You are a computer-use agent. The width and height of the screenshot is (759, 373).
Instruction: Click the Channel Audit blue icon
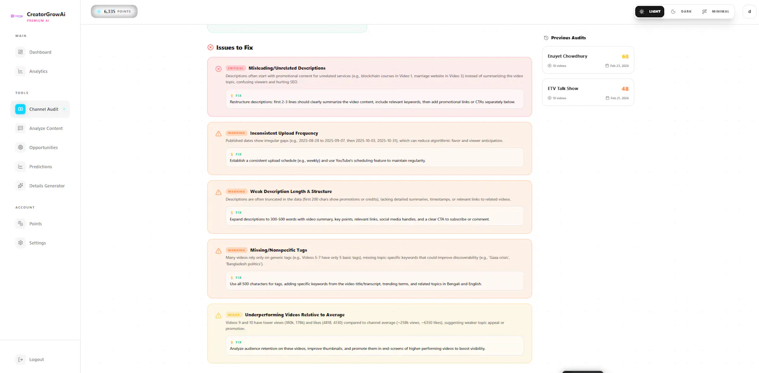(20, 109)
